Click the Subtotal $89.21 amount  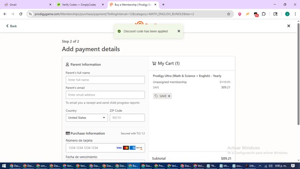point(226,158)
